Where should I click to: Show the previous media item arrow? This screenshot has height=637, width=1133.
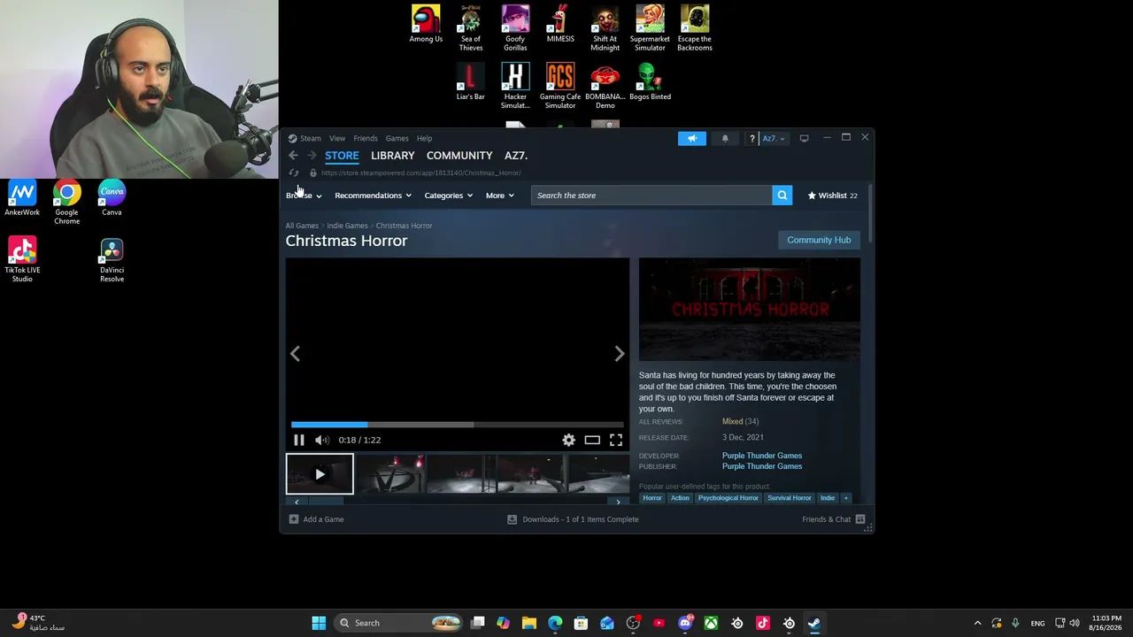point(295,354)
